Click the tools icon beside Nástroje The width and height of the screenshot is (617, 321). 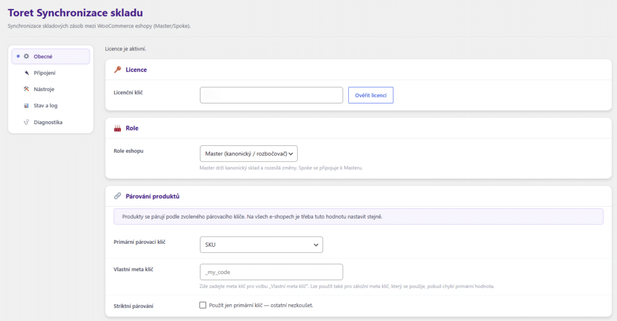tap(27, 89)
